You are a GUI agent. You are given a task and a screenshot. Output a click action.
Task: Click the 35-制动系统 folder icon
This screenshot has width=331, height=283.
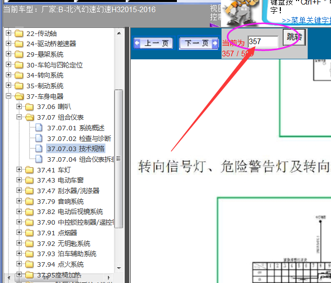[19, 86]
